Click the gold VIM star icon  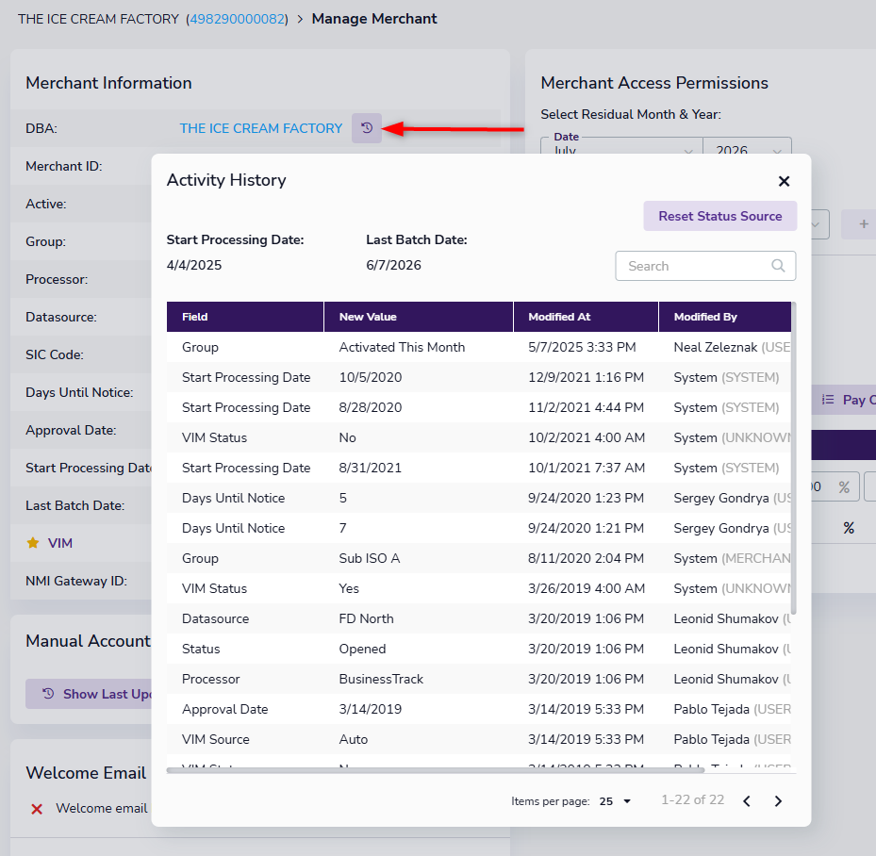[33, 543]
